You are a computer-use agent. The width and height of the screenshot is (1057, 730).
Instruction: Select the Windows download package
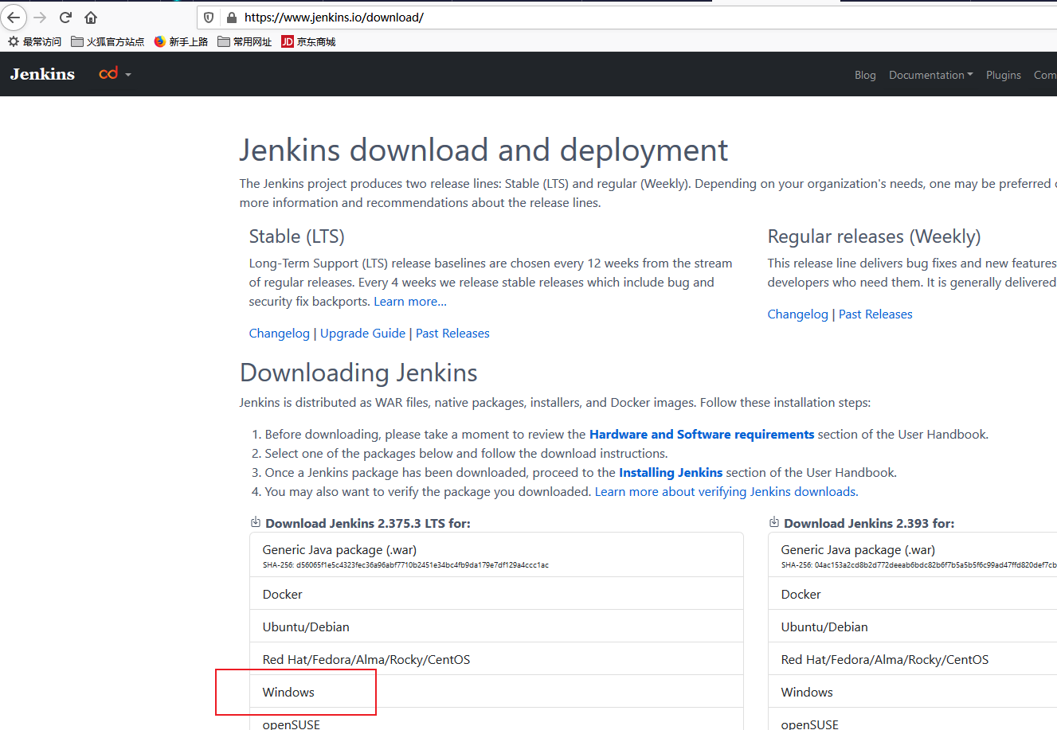point(288,692)
